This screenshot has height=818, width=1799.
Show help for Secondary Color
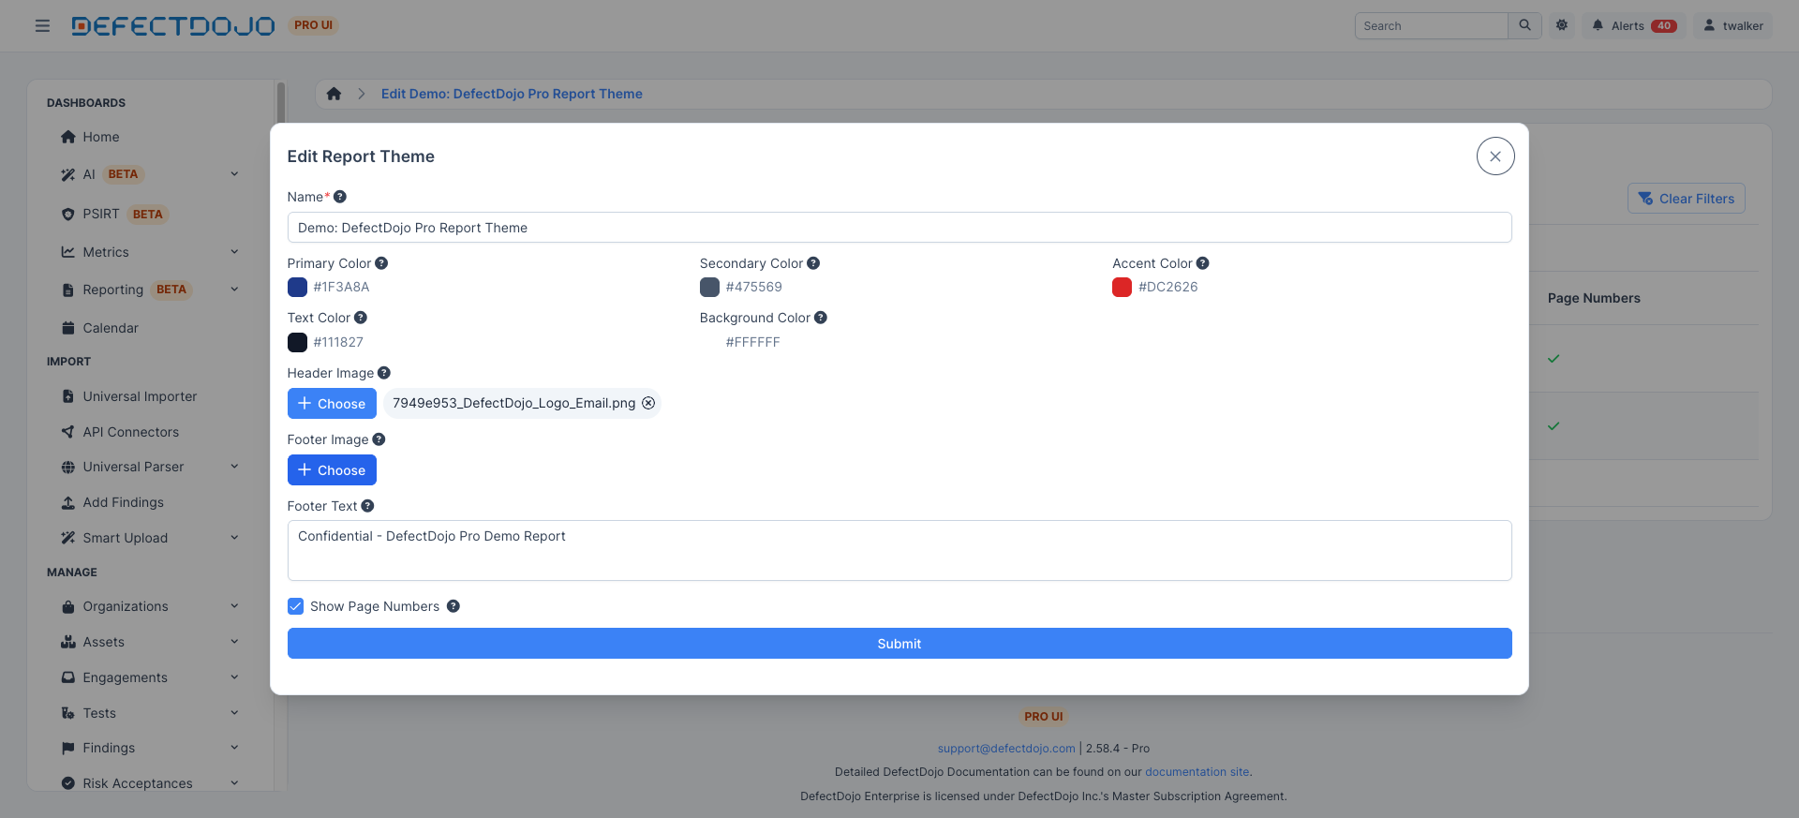[813, 263]
